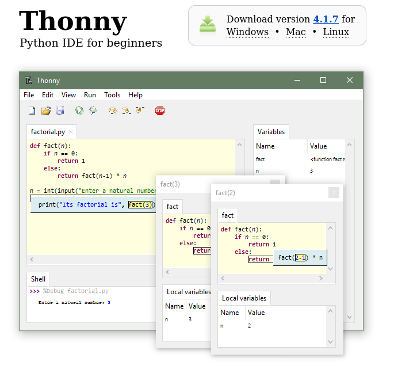The image size is (394, 365).
Task: Open the Tools menu
Action: [112, 95]
